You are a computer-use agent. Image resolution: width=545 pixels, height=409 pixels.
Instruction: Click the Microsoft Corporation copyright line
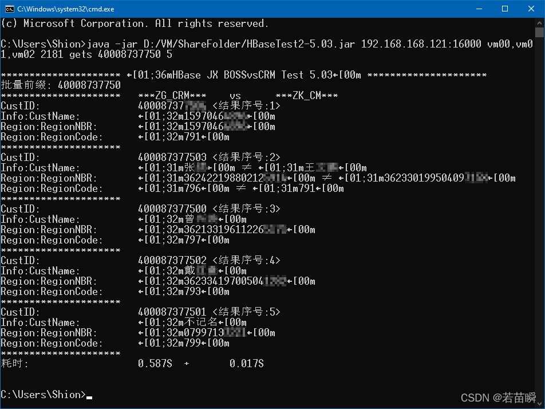click(x=135, y=23)
